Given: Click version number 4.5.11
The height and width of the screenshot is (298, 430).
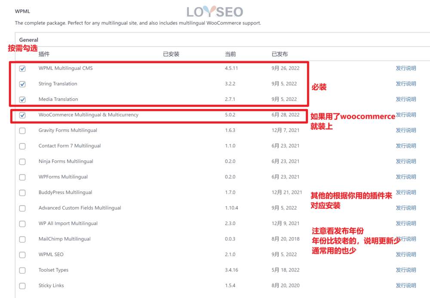Looking at the screenshot, I should tap(231, 68).
